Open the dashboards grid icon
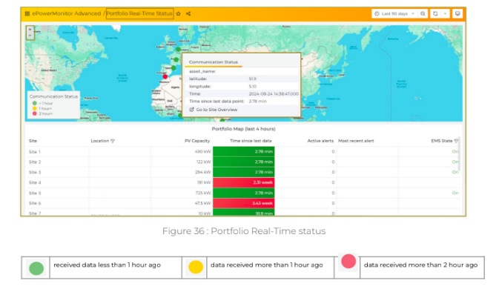Screen dimensions: 499x289 click(x=27, y=13)
